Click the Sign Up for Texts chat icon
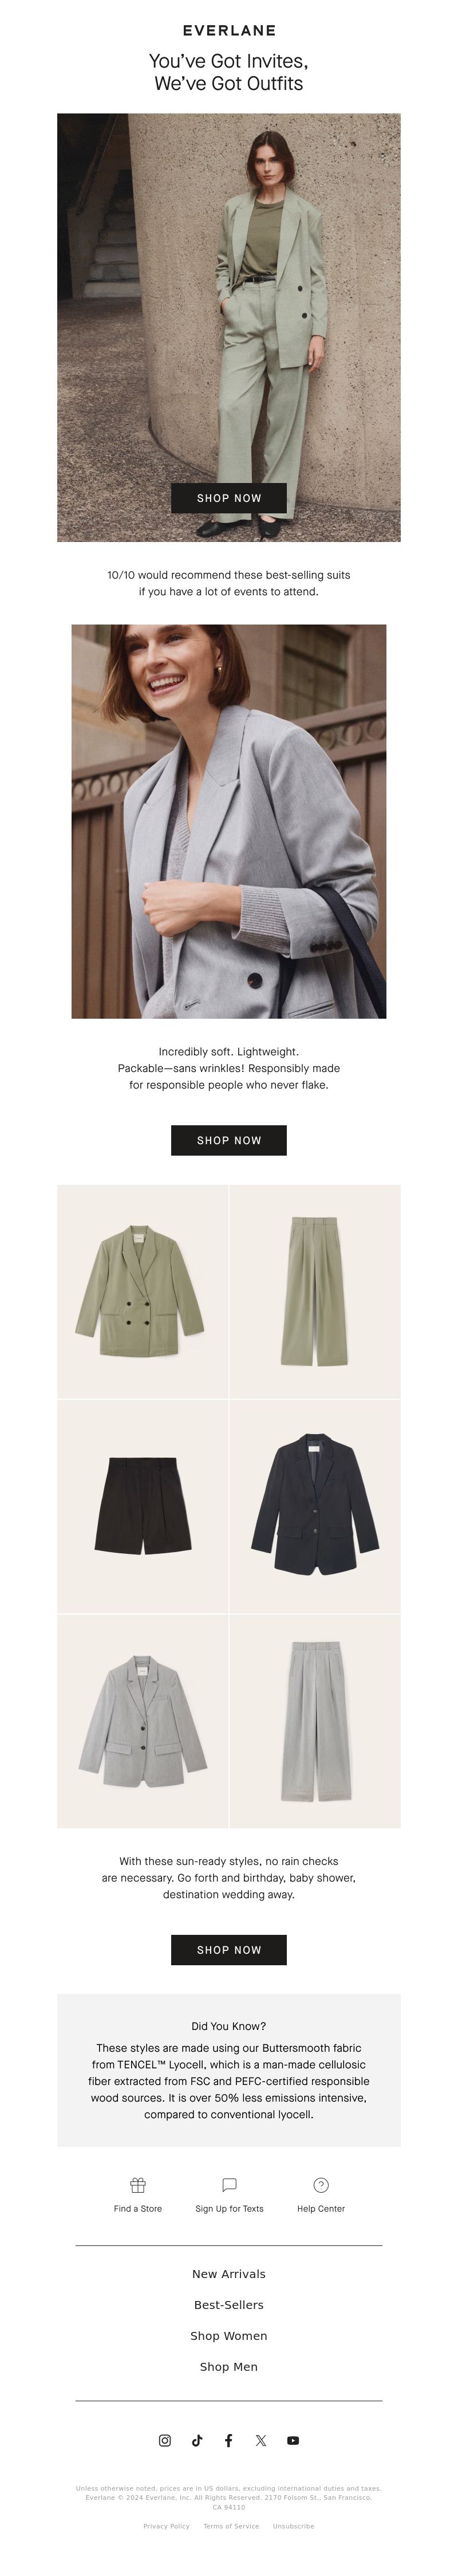Image resolution: width=458 pixels, height=2576 pixels. click(229, 2184)
